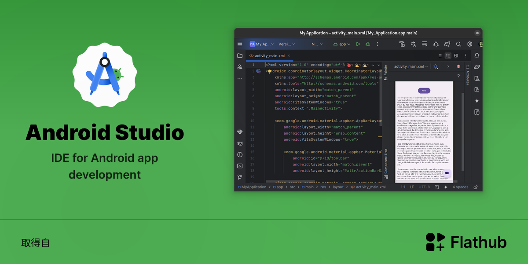Open Gradle tool window in right sidebar
Screen dimensions: 528x264
click(x=477, y=67)
